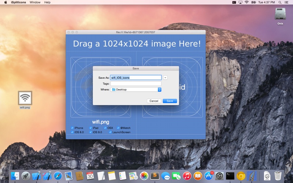Open App Store icon with badge
The image size is (293, 183).
coord(208,176)
